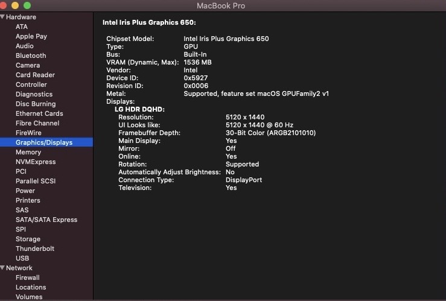The image size is (446, 301).
Task: Click the LG HDR DQHD display heading
Action: click(139, 109)
